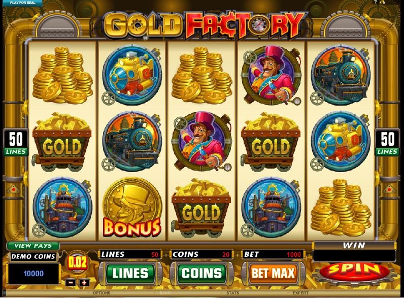Click the red SPIN button

tap(354, 271)
